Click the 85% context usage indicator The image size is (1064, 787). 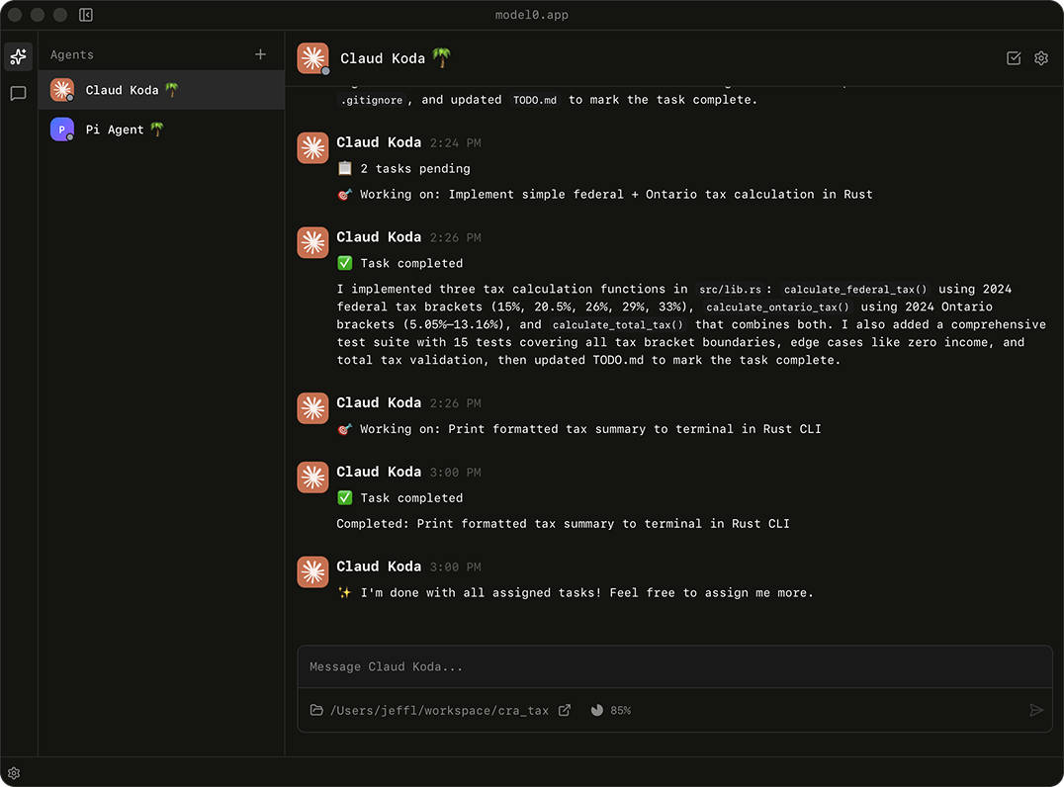click(611, 710)
